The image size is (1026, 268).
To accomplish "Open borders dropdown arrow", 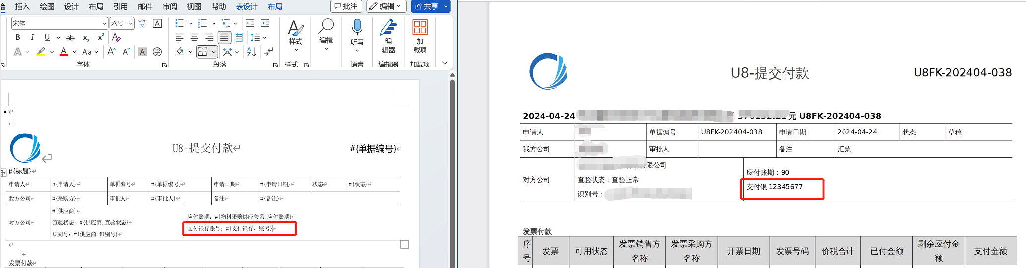I will (214, 52).
